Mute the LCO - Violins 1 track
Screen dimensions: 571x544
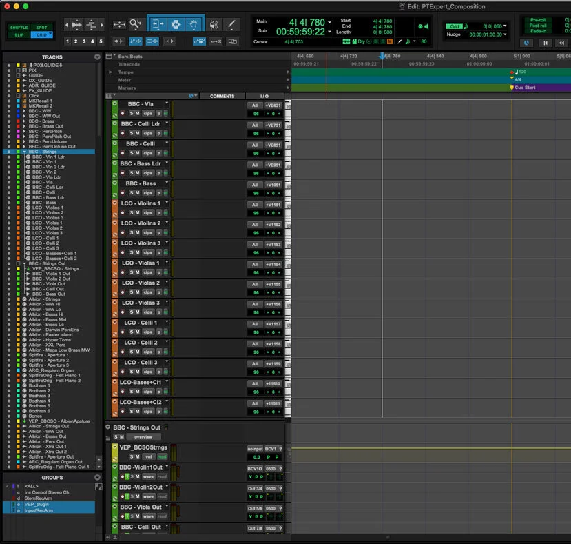[138, 213]
